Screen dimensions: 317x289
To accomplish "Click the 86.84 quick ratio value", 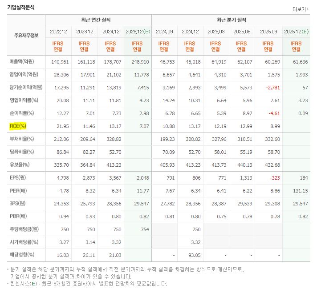I will (63, 152).
